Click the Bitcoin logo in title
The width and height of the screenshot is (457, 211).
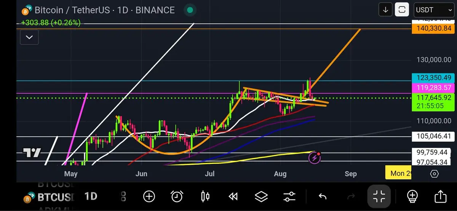(x=27, y=11)
